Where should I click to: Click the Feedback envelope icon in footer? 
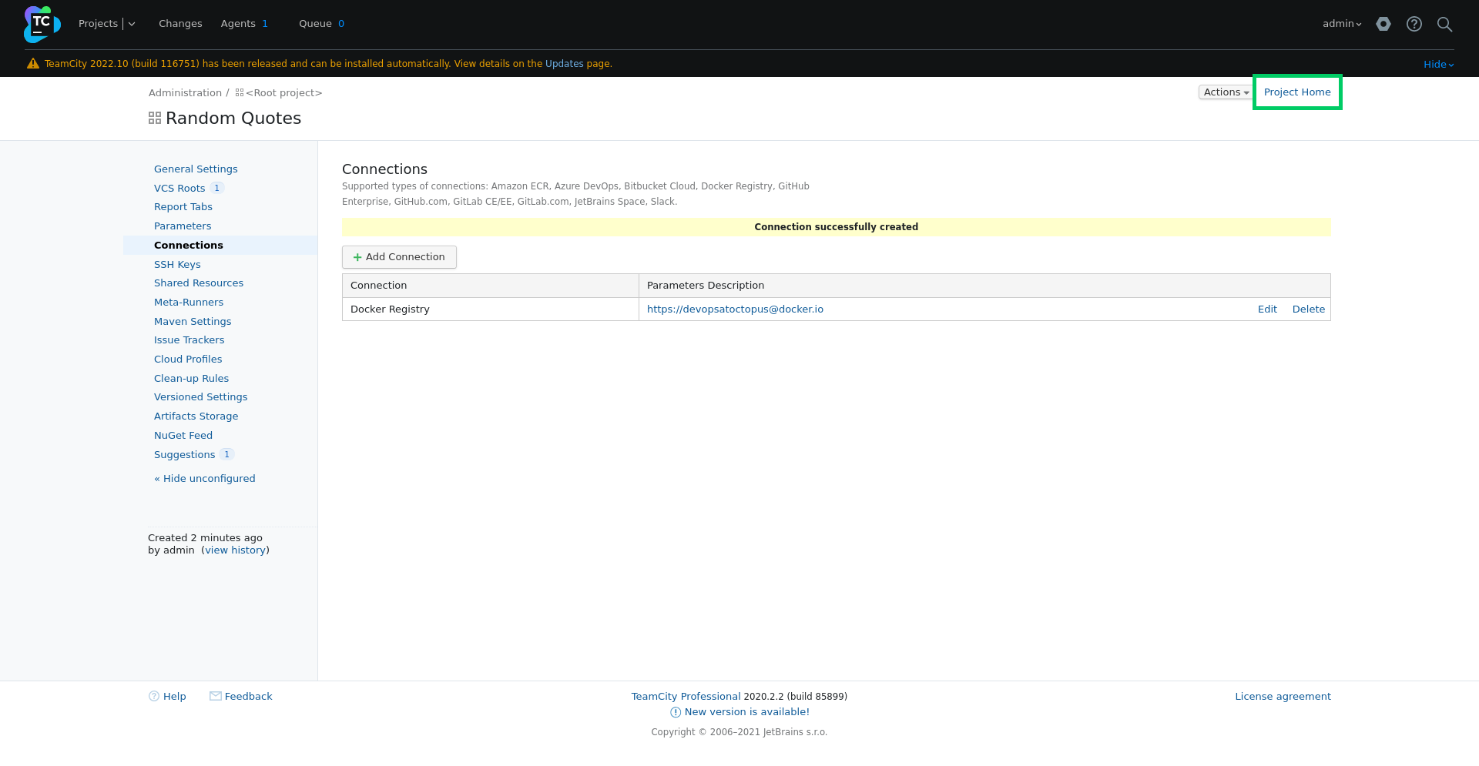tap(216, 696)
